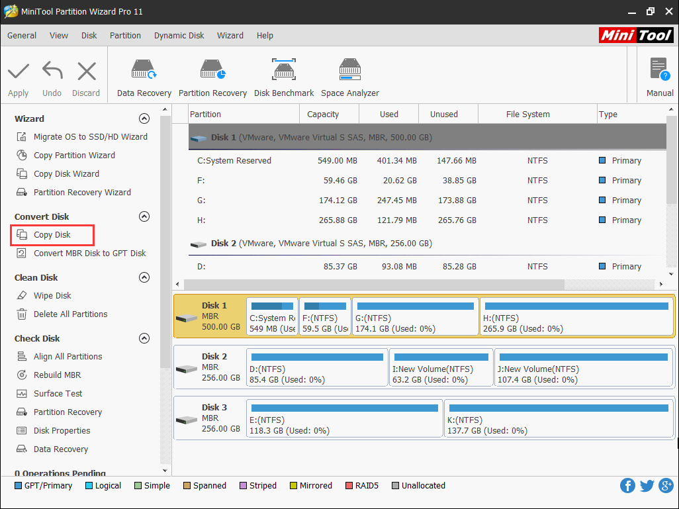
Task: Open the Facebook share icon
Action: 627,486
